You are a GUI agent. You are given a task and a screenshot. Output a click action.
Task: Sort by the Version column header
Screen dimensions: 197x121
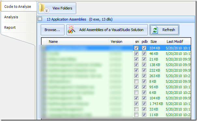coord(121,42)
